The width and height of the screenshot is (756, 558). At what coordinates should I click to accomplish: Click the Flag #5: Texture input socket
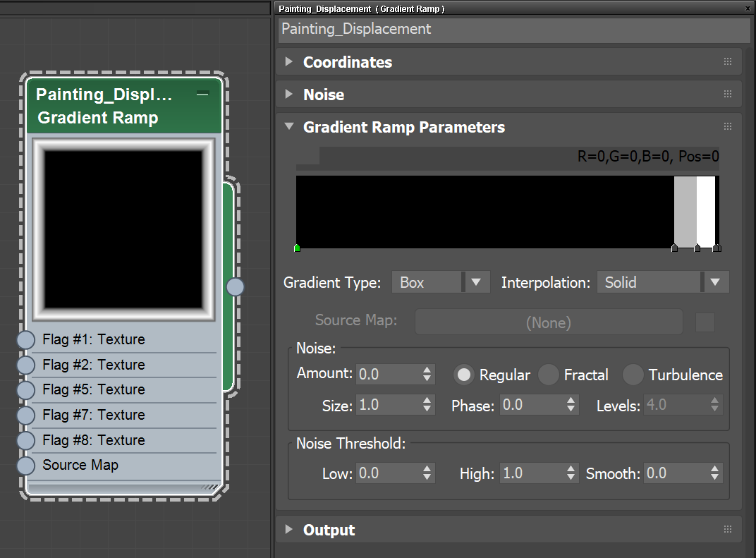pyautogui.click(x=25, y=389)
